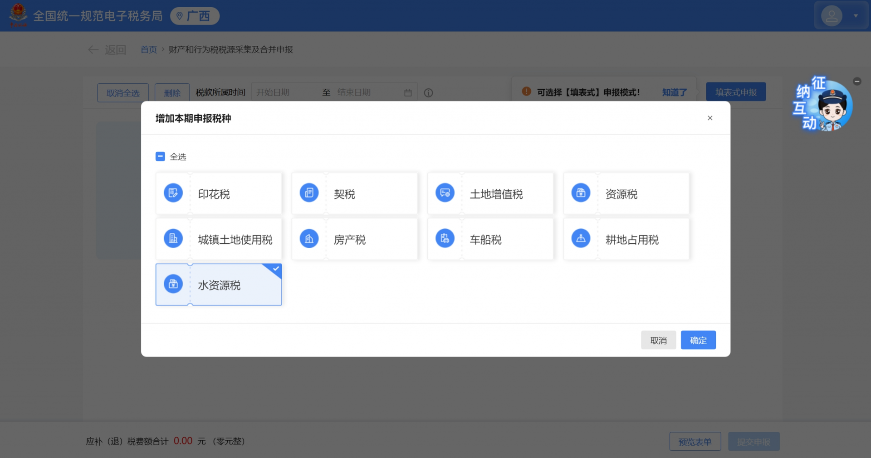Close the 增加本期申报税种 dialog
This screenshot has width=871, height=458.
click(710, 118)
